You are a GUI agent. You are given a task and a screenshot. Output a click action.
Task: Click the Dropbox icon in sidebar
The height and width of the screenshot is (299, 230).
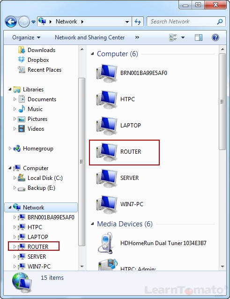22,60
